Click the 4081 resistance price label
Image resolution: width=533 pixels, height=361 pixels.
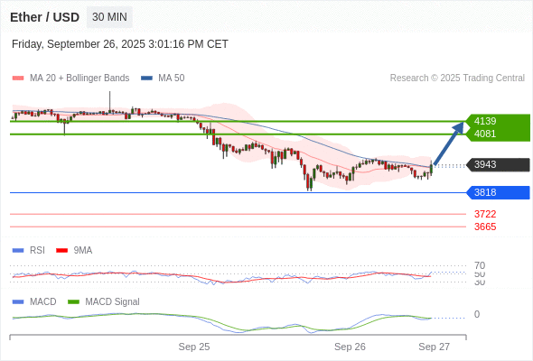(485, 134)
